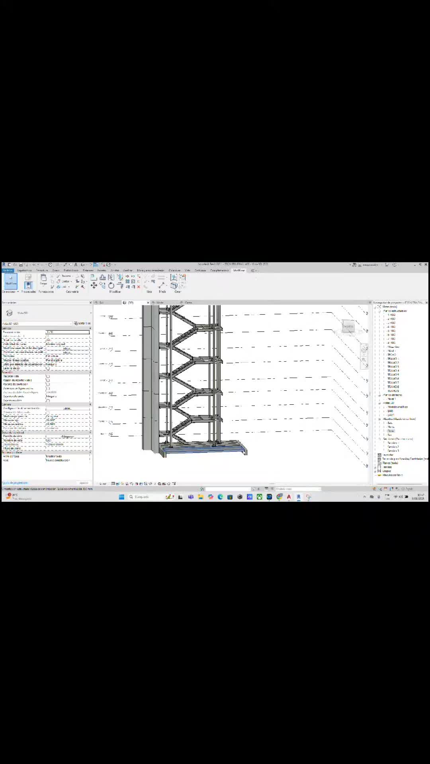Click the ViewCube in 3D view
This screenshot has height=764, width=430.
pyautogui.click(x=348, y=327)
